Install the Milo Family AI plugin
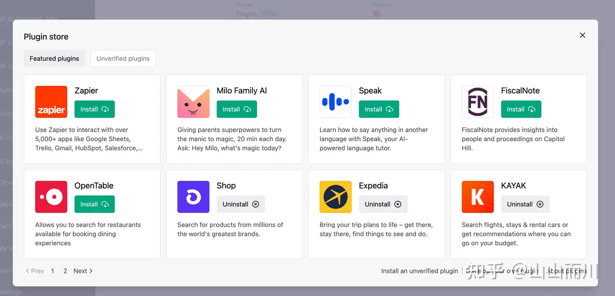This screenshot has height=296, width=615. pos(237,109)
